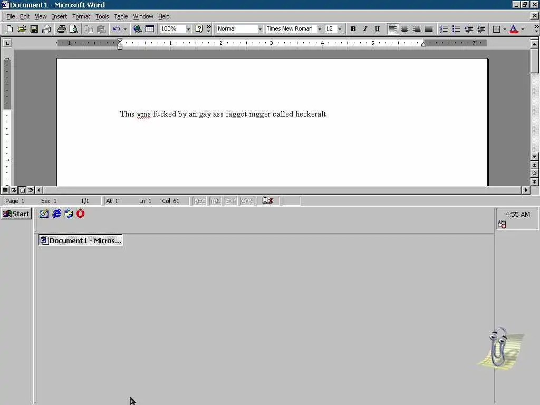Click the tray scheduler icon
This screenshot has width=540, height=405.
502,225
